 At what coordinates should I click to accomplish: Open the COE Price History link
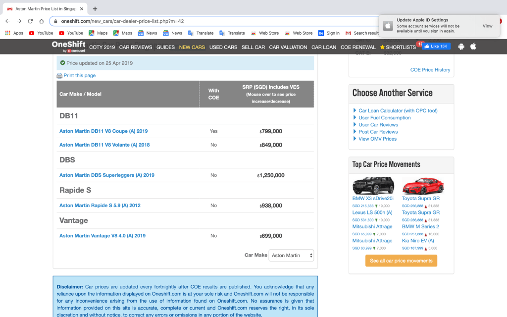[x=430, y=70]
